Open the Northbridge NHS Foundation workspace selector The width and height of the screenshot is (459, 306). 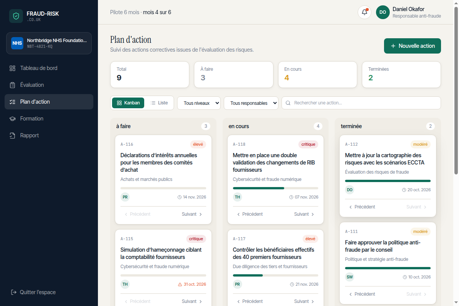pos(49,43)
